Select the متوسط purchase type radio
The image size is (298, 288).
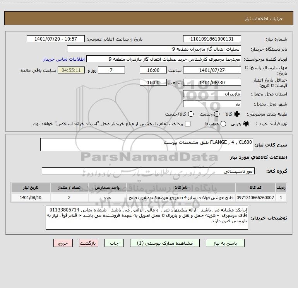pos(223,124)
